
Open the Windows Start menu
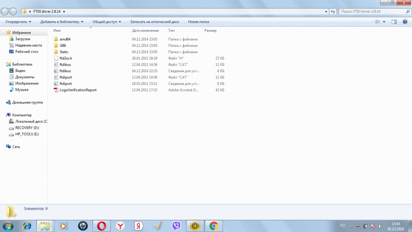pos(8,226)
